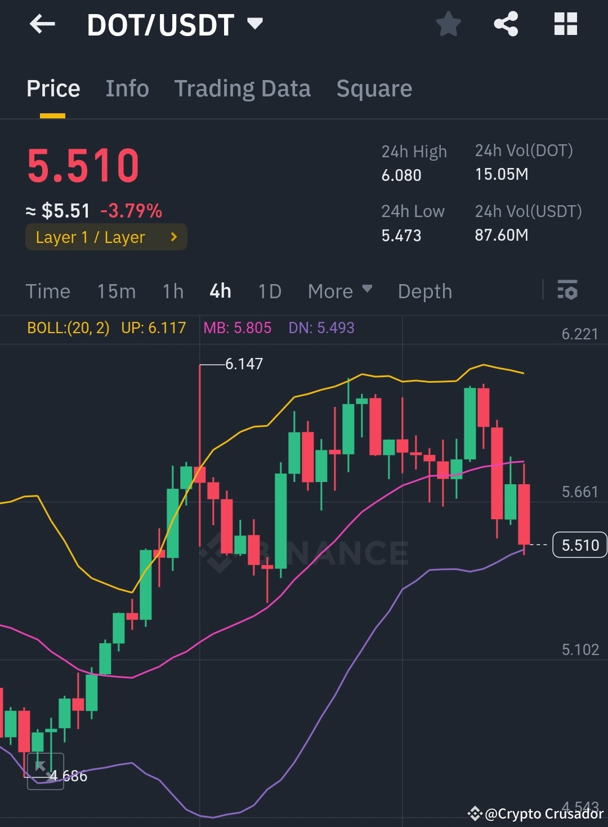Tap the star to favorite DOT/USDT
This screenshot has height=827, width=608.
click(x=449, y=24)
